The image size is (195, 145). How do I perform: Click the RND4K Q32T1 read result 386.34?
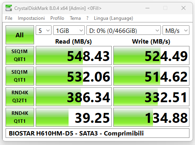pos(74,97)
